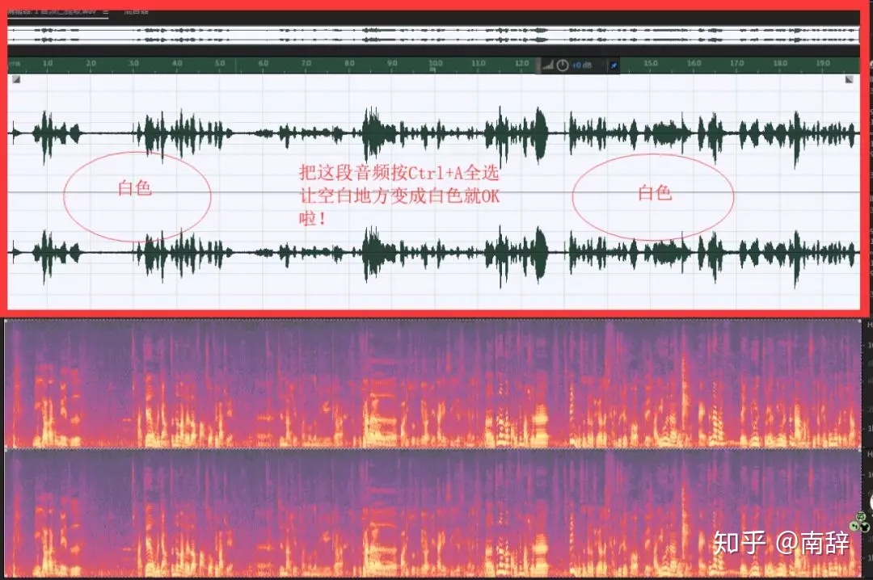Image resolution: width=873 pixels, height=580 pixels.
Task: Click the +0 dB gain value
Action: pyautogui.click(x=582, y=65)
